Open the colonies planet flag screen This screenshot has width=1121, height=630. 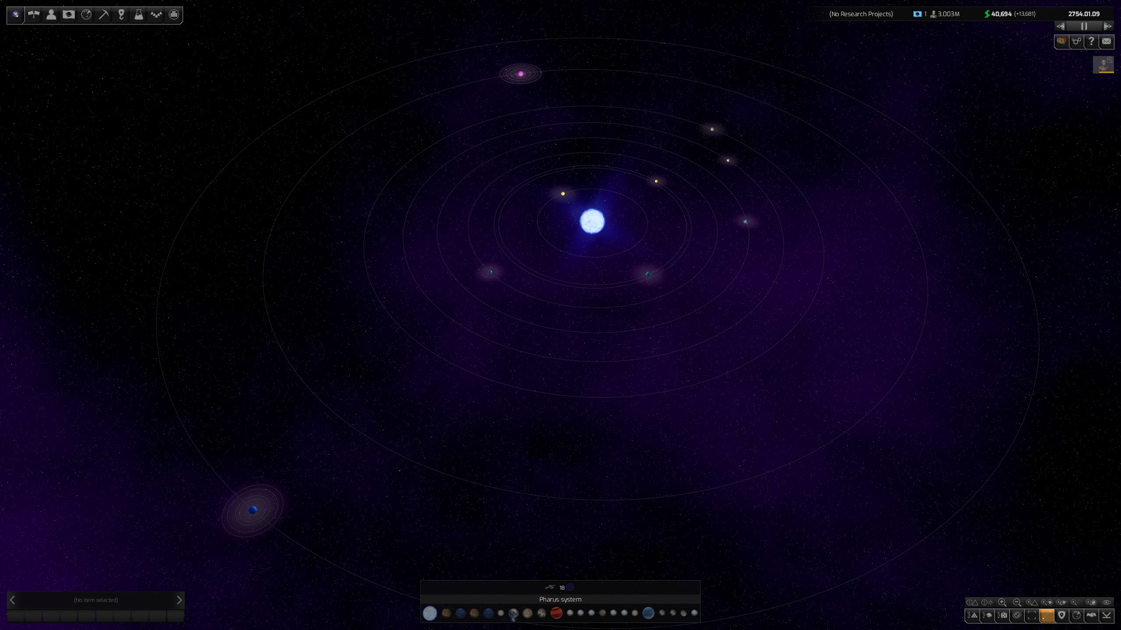pos(69,14)
